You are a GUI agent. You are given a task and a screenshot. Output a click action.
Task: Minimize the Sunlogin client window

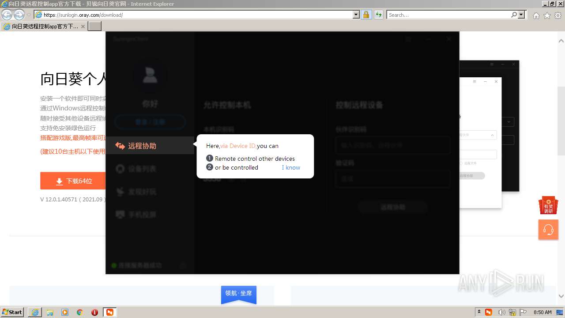pos(429,39)
